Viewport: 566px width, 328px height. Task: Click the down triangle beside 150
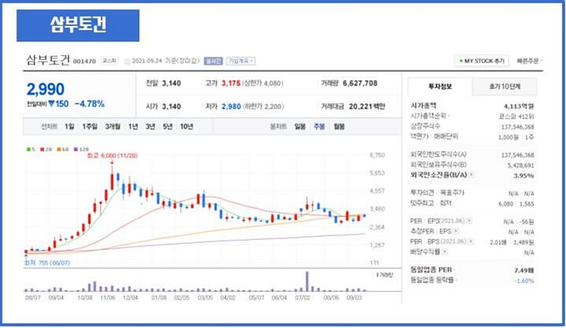click(x=51, y=104)
